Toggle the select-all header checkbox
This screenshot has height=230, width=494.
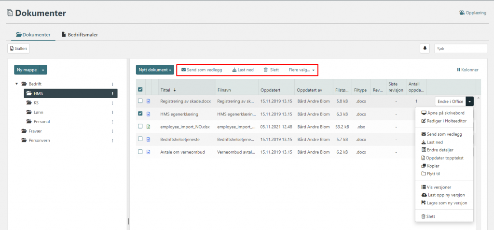pos(140,89)
